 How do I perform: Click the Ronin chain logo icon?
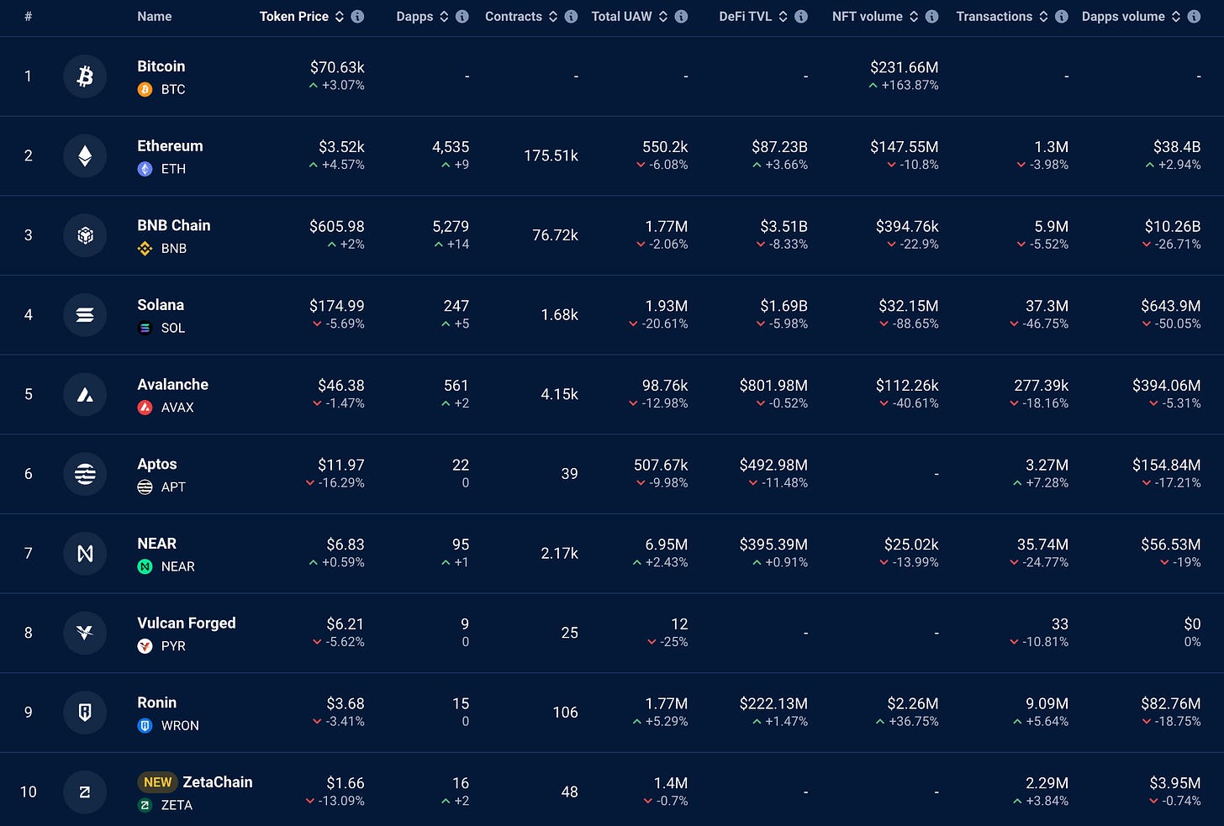pos(85,713)
